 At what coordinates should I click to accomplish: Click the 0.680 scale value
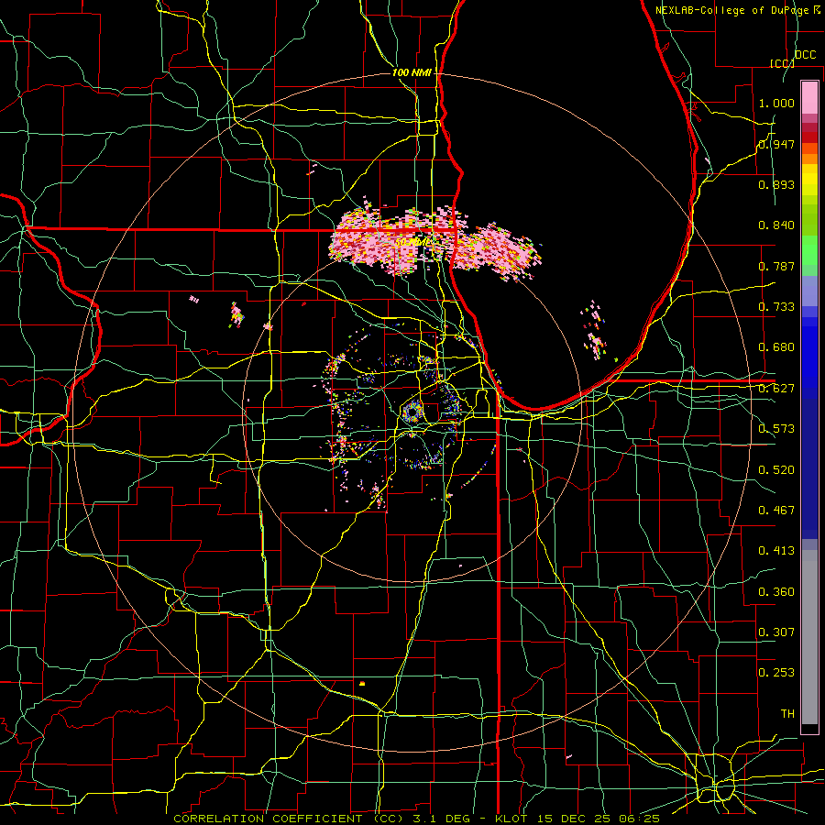(x=776, y=347)
